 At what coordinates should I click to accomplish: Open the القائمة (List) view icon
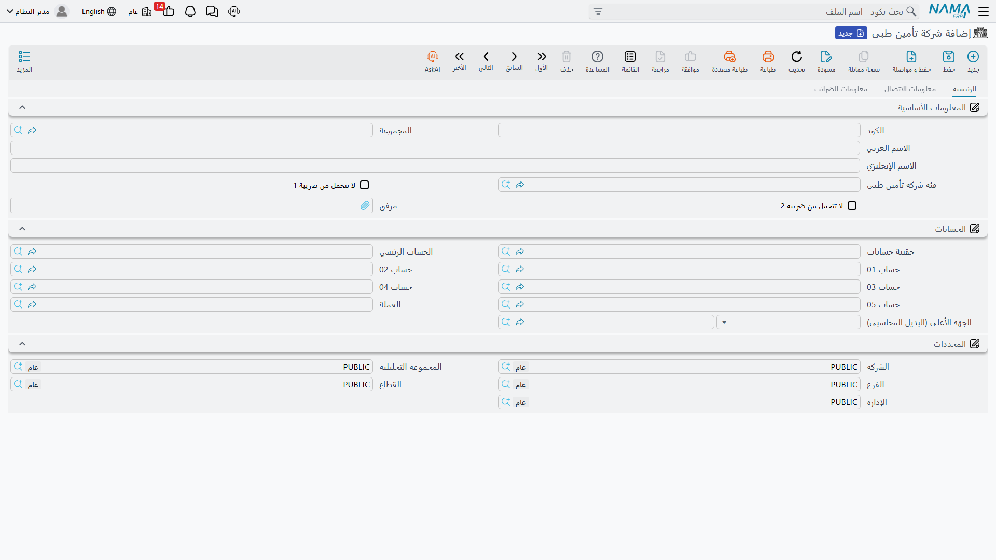(x=630, y=57)
